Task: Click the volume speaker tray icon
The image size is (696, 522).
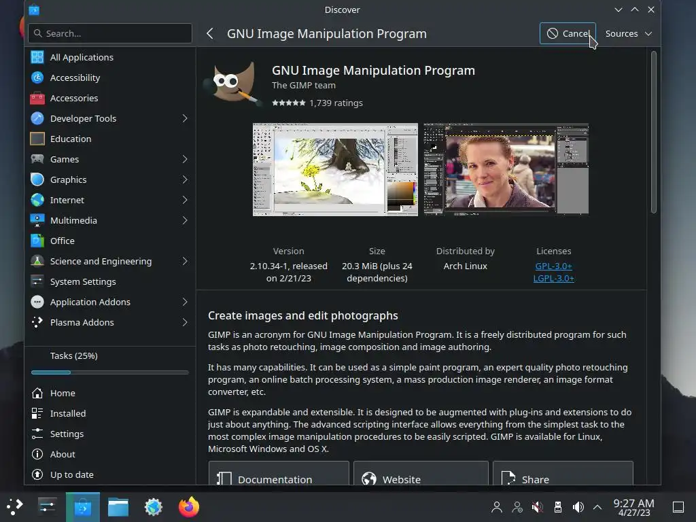Action: (x=578, y=507)
